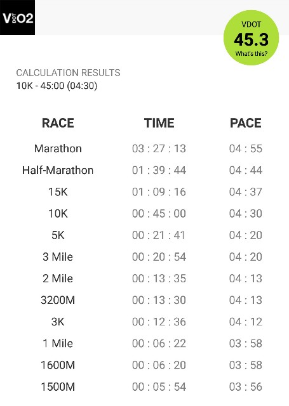The image size is (289, 406).
Task: Select the PACE column header
Action: [x=246, y=123]
